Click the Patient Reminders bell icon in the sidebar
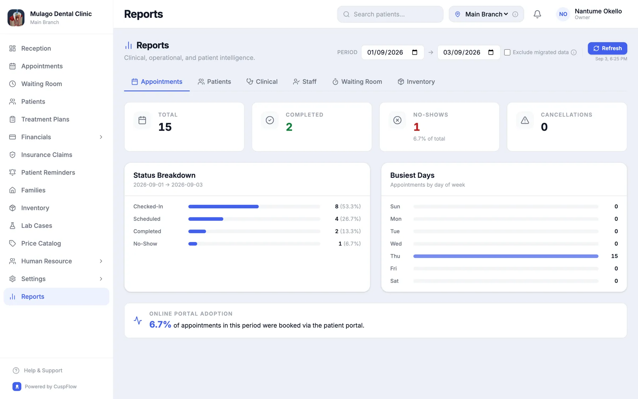The height and width of the screenshot is (399, 638). pyautogui.click(x=12, y=172)
